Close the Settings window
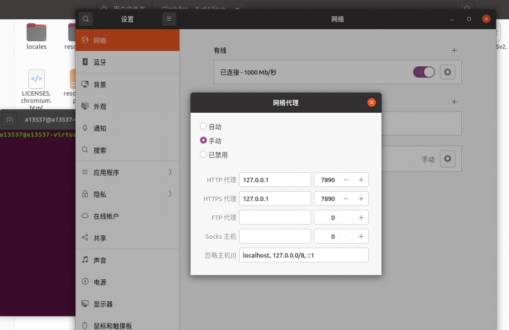The width and height of the screenshot is (509, 330). pyautogui.click(x=486, y=19)
